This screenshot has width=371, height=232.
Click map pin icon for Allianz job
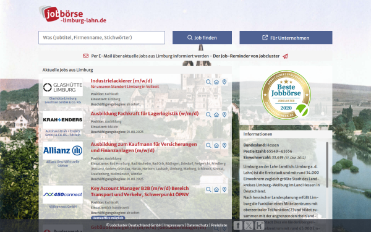point(224,145)
